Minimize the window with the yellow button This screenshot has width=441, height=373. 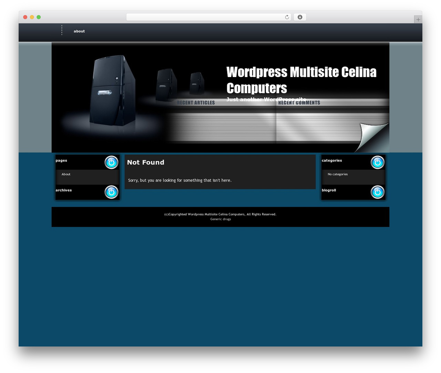coord(32,17)
